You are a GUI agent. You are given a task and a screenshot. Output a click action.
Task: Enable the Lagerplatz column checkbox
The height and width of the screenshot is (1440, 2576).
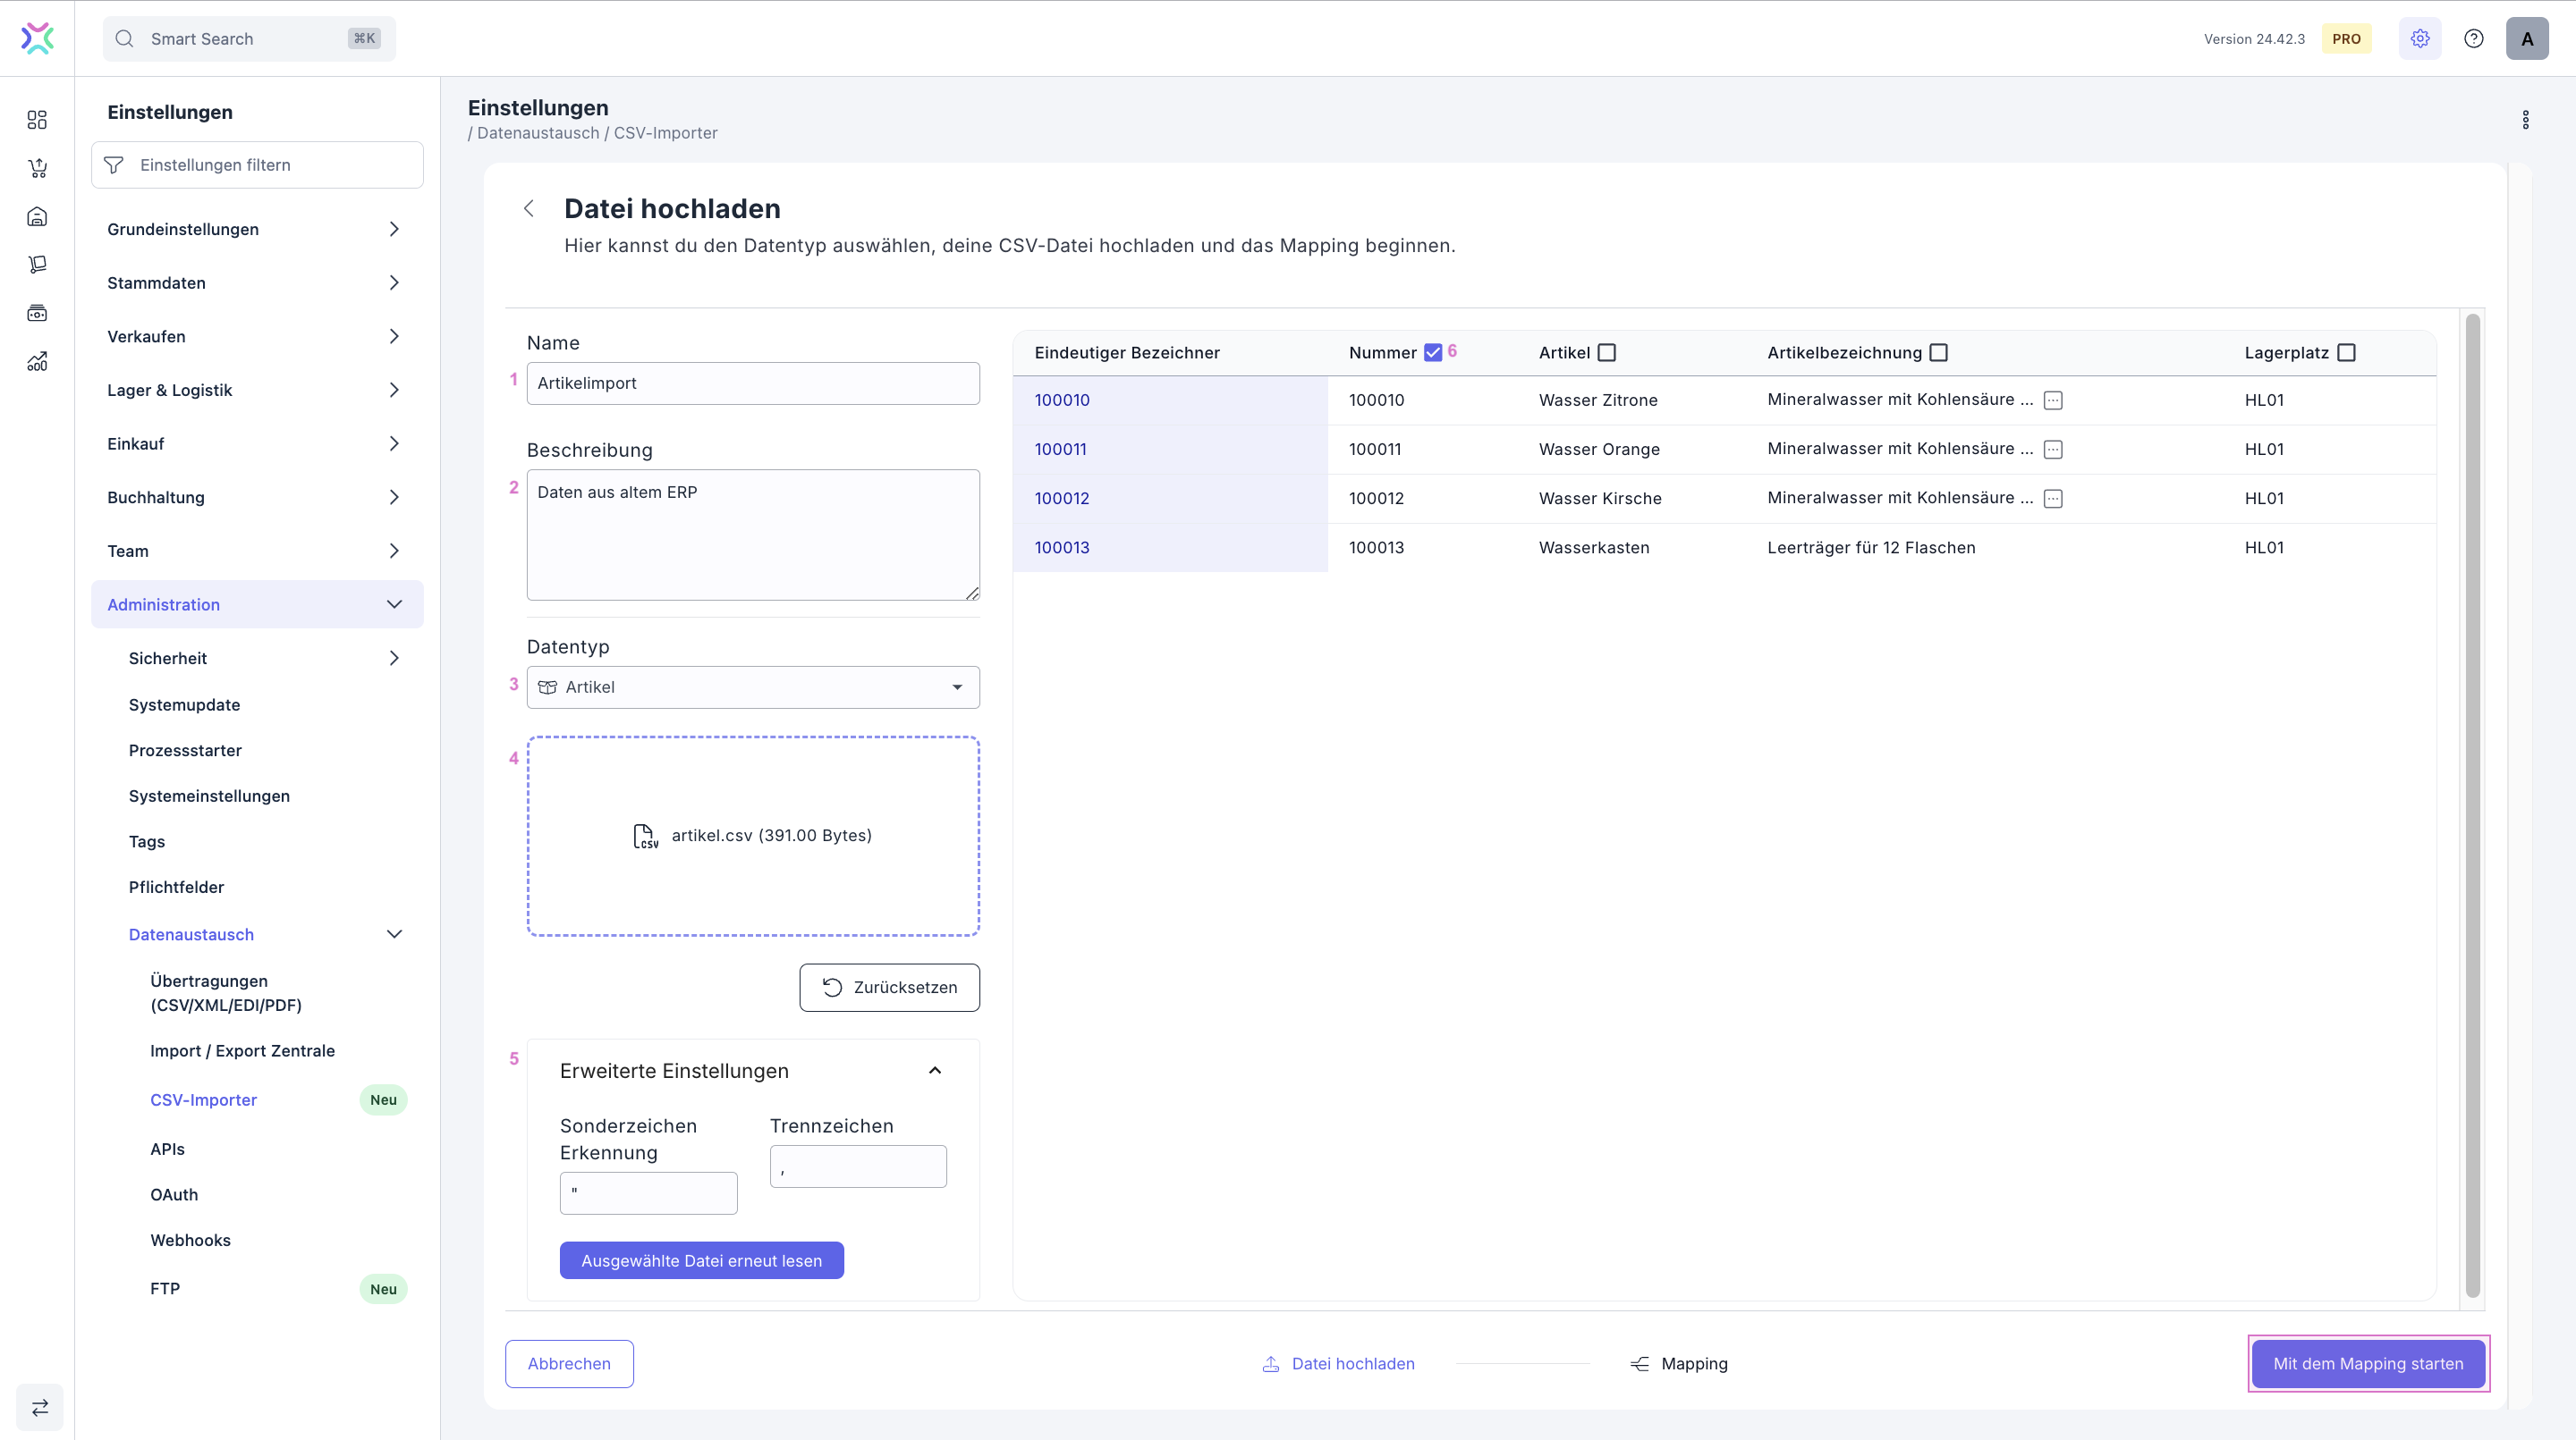[x=2346, y=353]
